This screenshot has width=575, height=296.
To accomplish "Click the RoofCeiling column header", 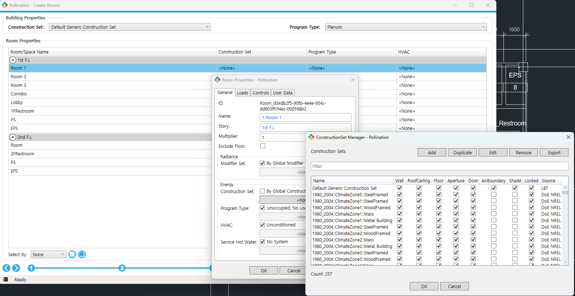I will click(419, 180).
